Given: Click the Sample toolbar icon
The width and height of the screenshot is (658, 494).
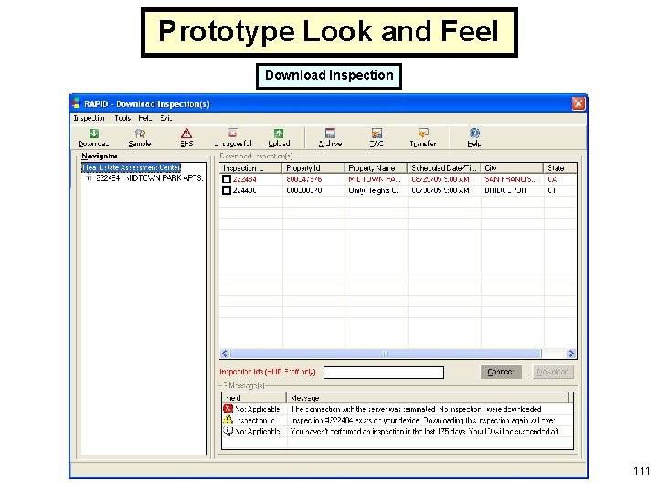Looking at the screenshot, I should click(140, 134).
